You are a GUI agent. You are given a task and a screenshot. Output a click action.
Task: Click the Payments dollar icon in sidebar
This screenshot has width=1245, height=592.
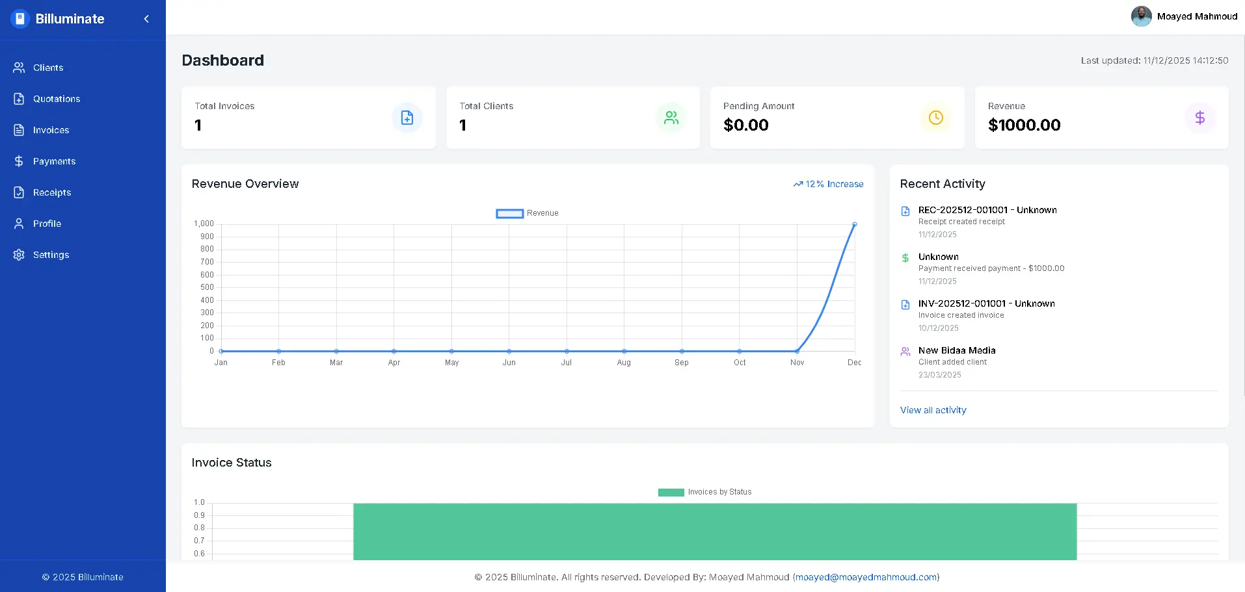point(19,161)
